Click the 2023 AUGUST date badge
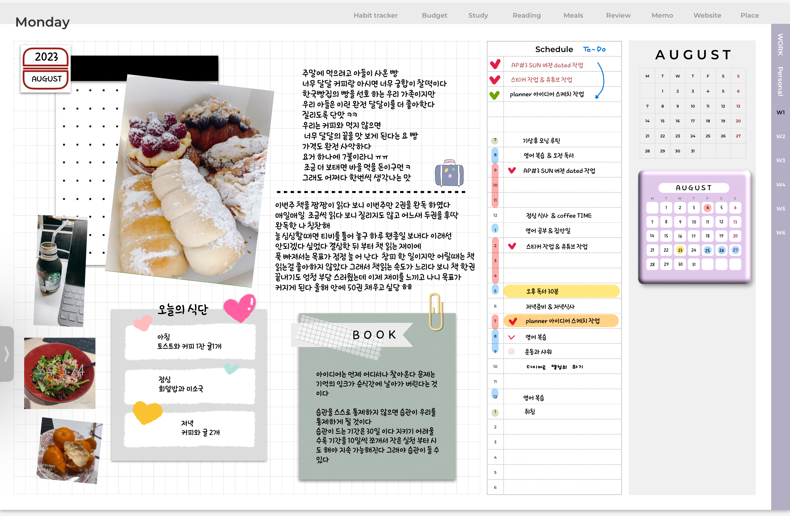 46,68
